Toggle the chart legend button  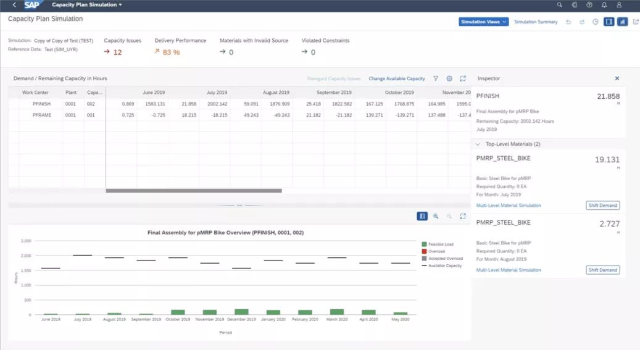(422, 216)
